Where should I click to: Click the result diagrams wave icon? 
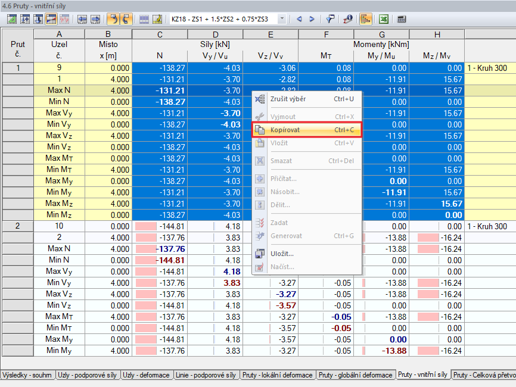pos(64,18)
